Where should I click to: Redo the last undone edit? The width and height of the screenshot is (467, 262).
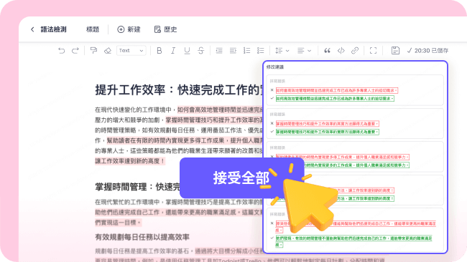pyautogui.click(x=75, y=50)
